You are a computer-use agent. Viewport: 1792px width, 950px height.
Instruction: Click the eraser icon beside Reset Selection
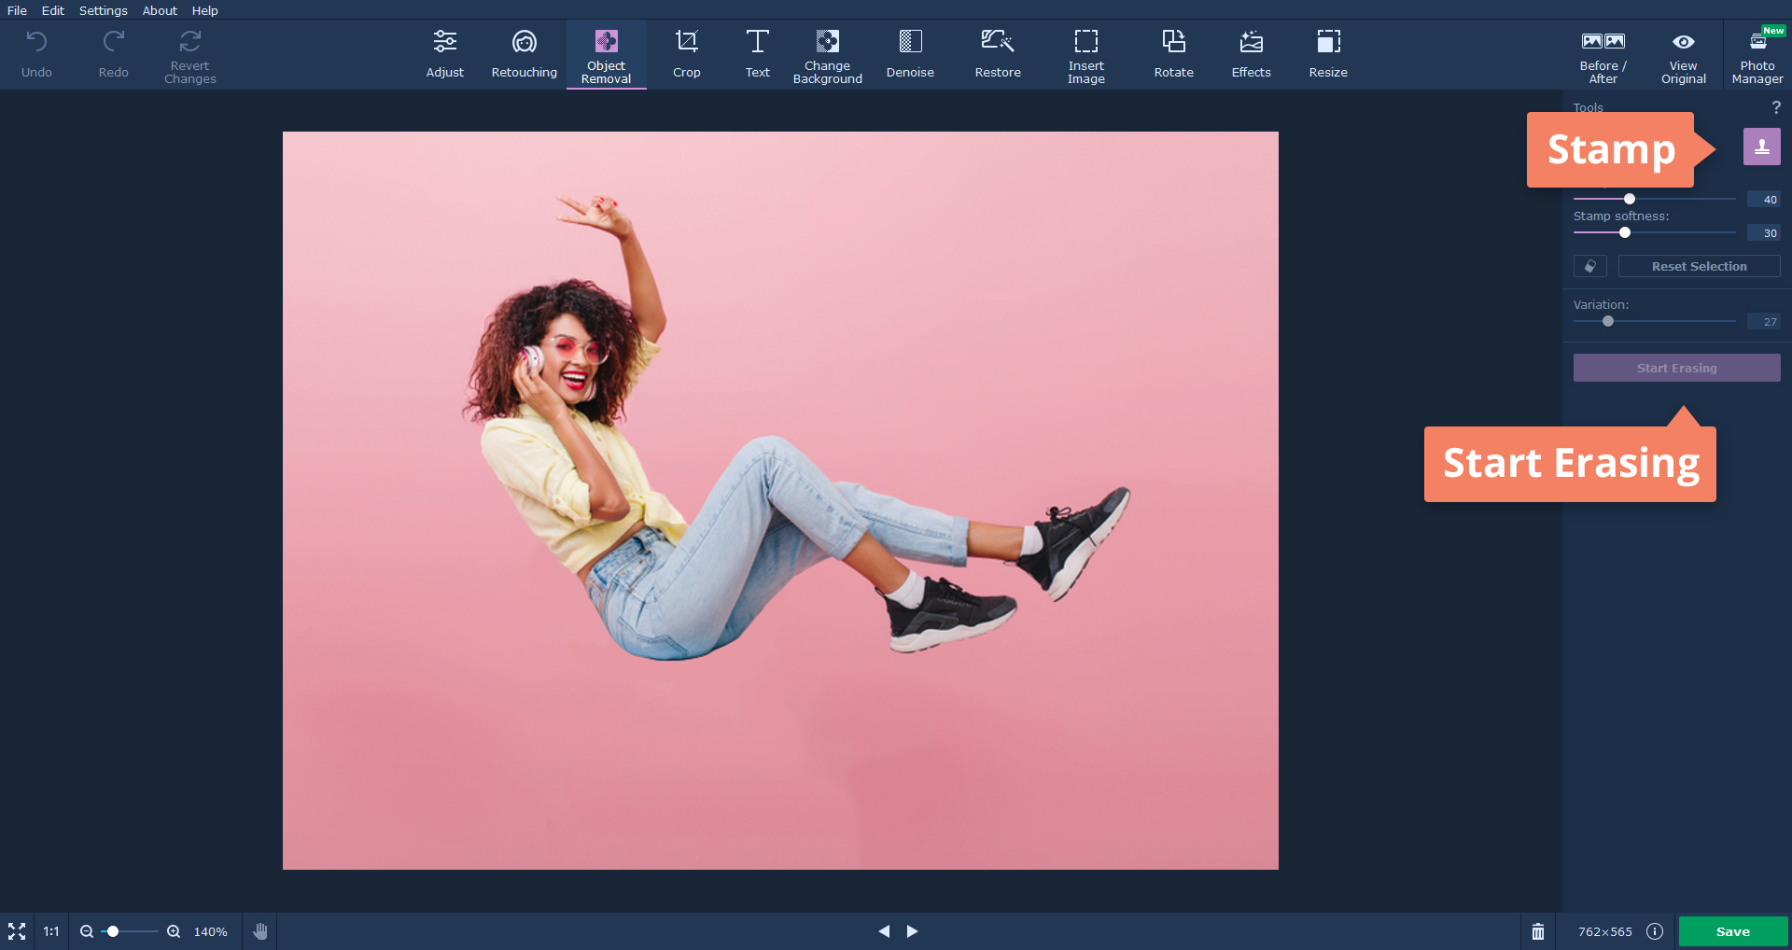1589,266
